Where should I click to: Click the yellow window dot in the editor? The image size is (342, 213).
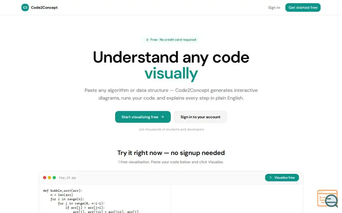49,178
